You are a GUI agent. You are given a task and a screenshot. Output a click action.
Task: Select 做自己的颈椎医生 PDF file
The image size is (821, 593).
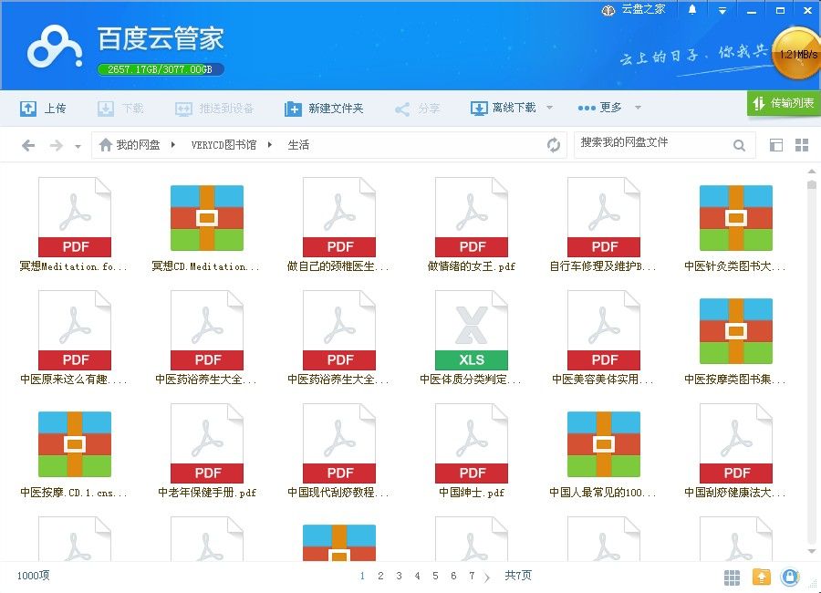click(338, 225)
